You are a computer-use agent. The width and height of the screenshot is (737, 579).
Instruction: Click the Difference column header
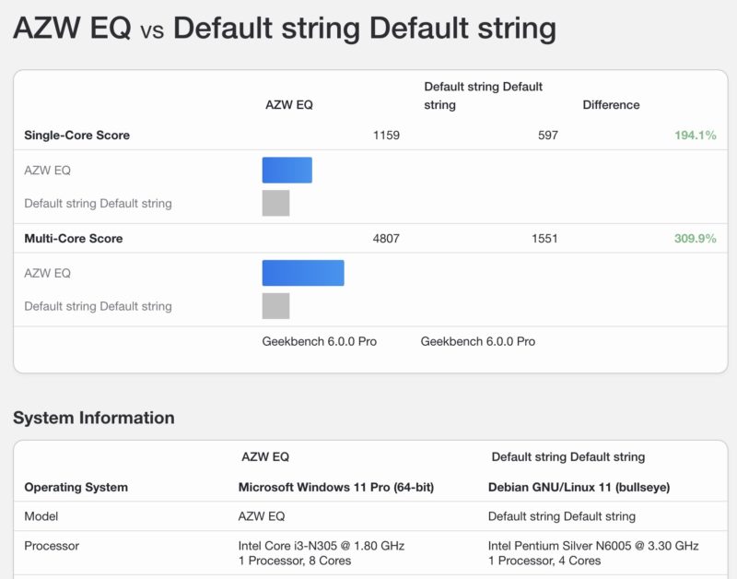pyautogui.click(x=611, y=105)
